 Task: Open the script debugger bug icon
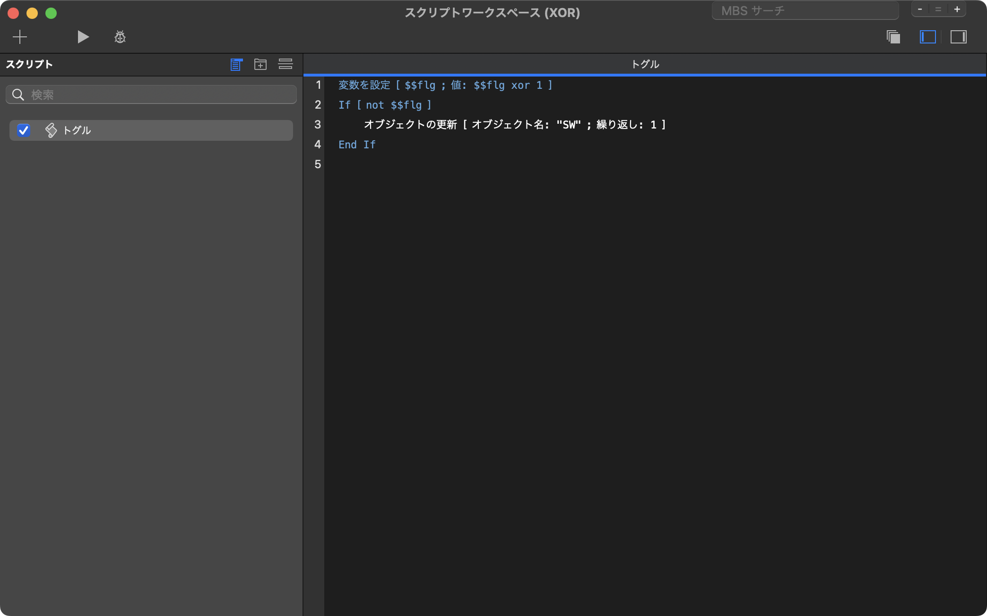[x=120, y=37]
